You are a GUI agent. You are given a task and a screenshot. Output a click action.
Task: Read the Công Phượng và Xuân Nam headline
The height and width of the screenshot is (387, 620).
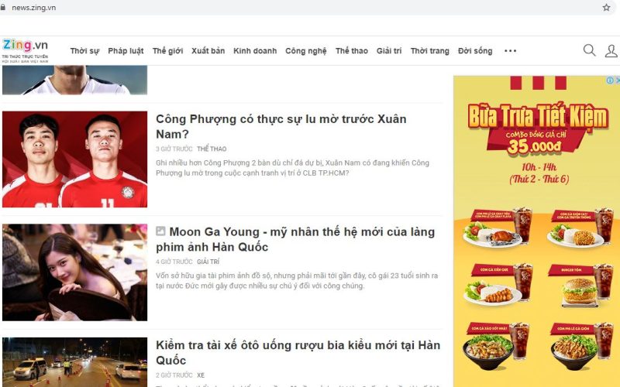point(281,126)
